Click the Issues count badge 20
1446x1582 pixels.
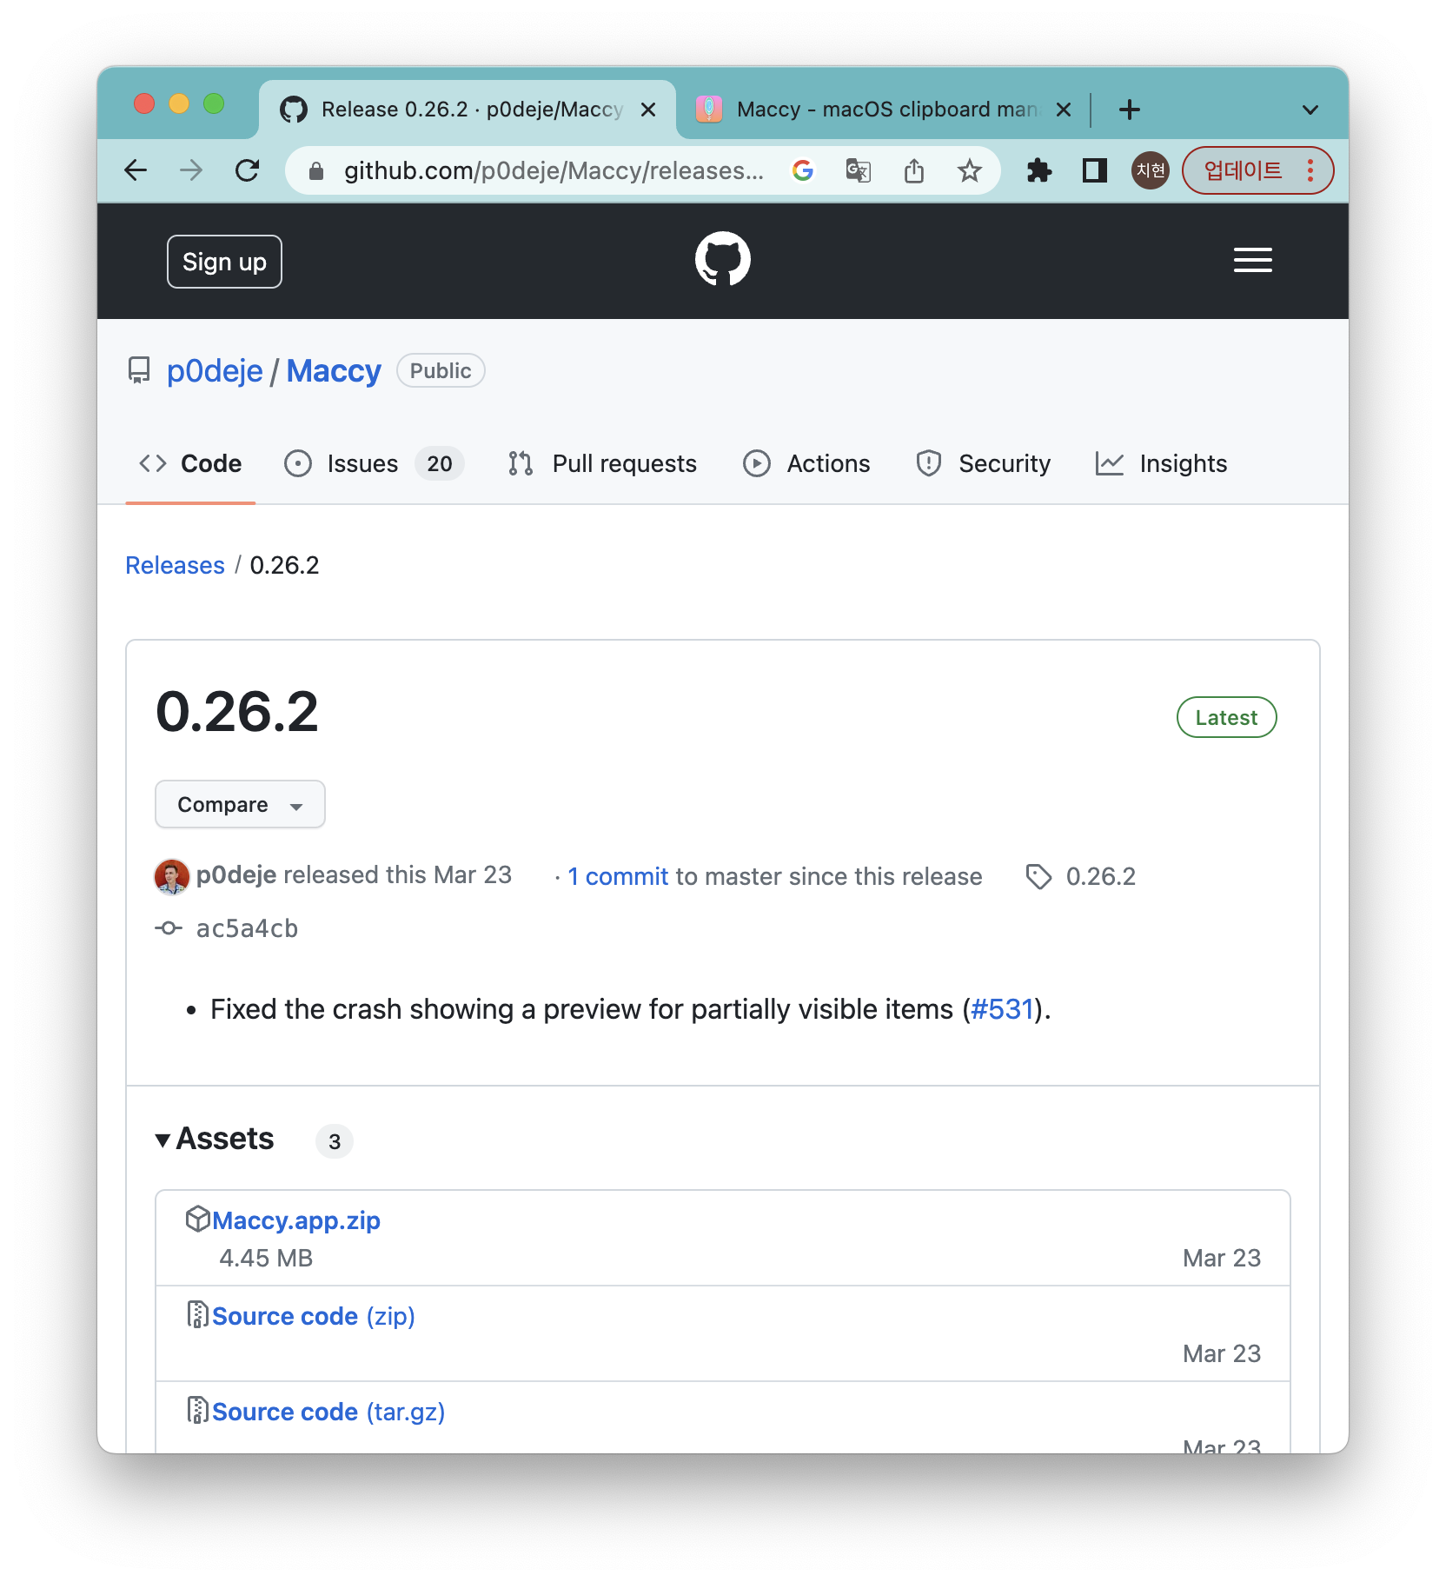pyautogui.click(x=440, y=464)
